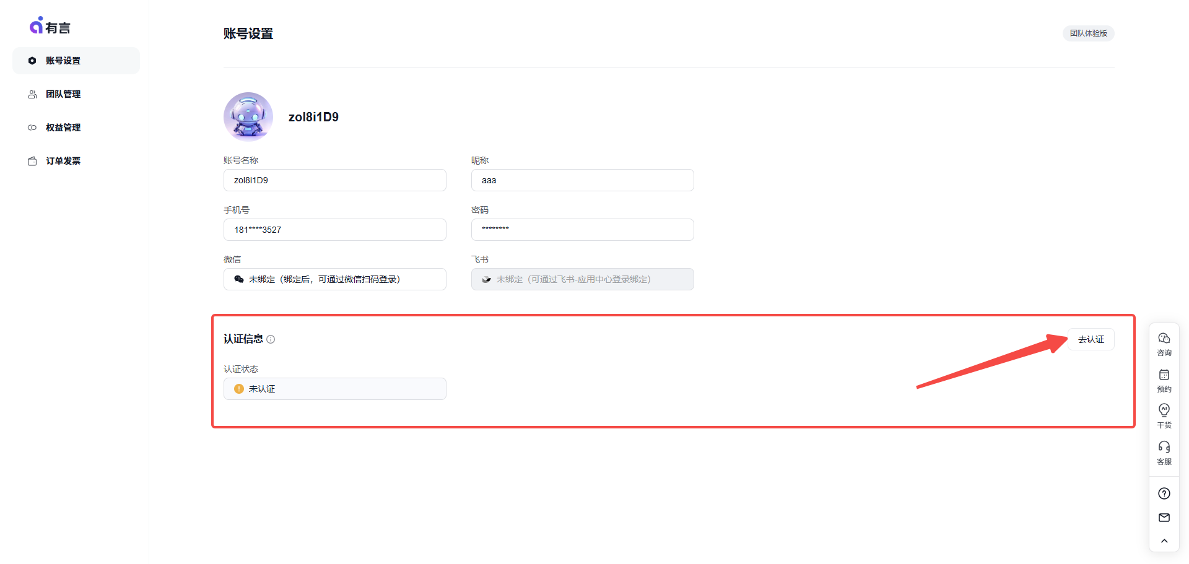The image size is (1189, 564).
Task: Go to 团队管理 menu item
Action: (63, 94)
